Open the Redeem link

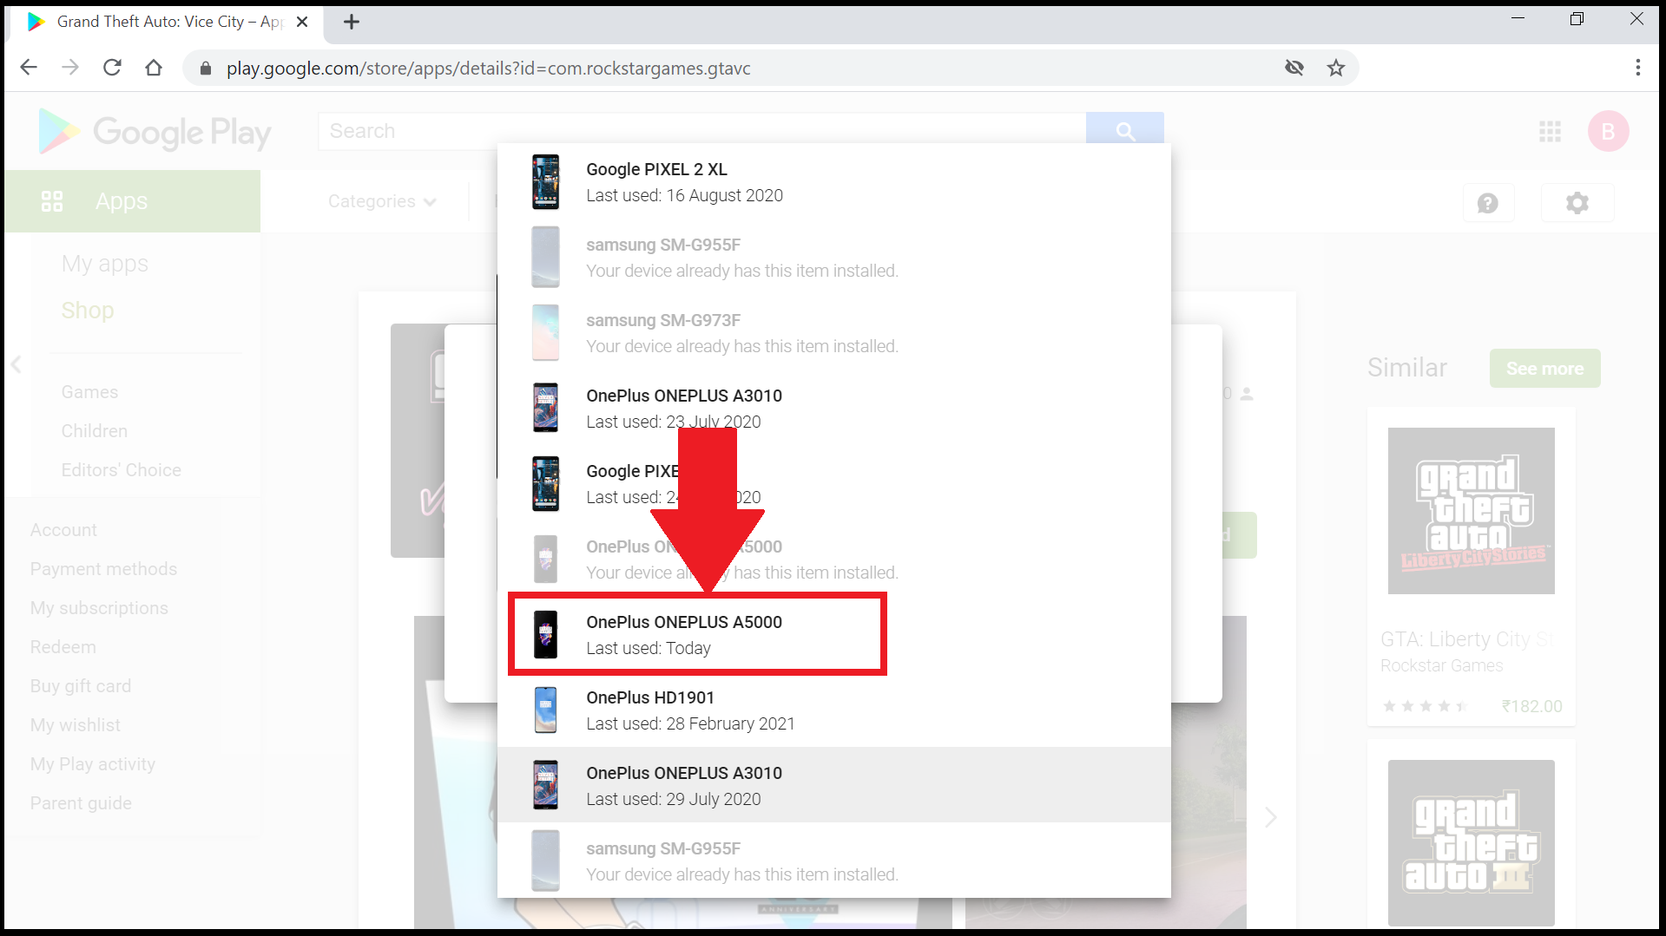(x=63, y=647)
